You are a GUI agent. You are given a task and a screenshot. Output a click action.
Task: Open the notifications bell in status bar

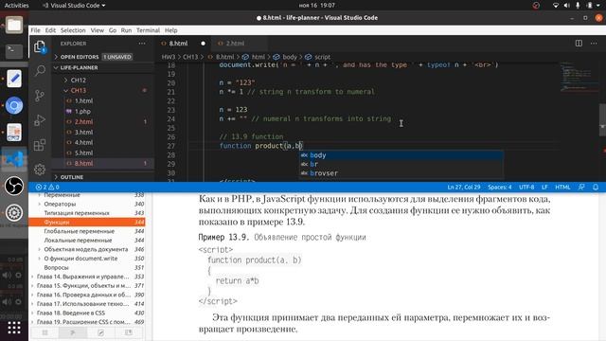click(x=596, y=188)
